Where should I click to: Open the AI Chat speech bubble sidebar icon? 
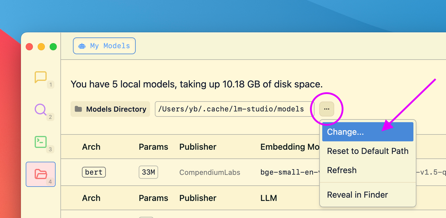point(41,77)
